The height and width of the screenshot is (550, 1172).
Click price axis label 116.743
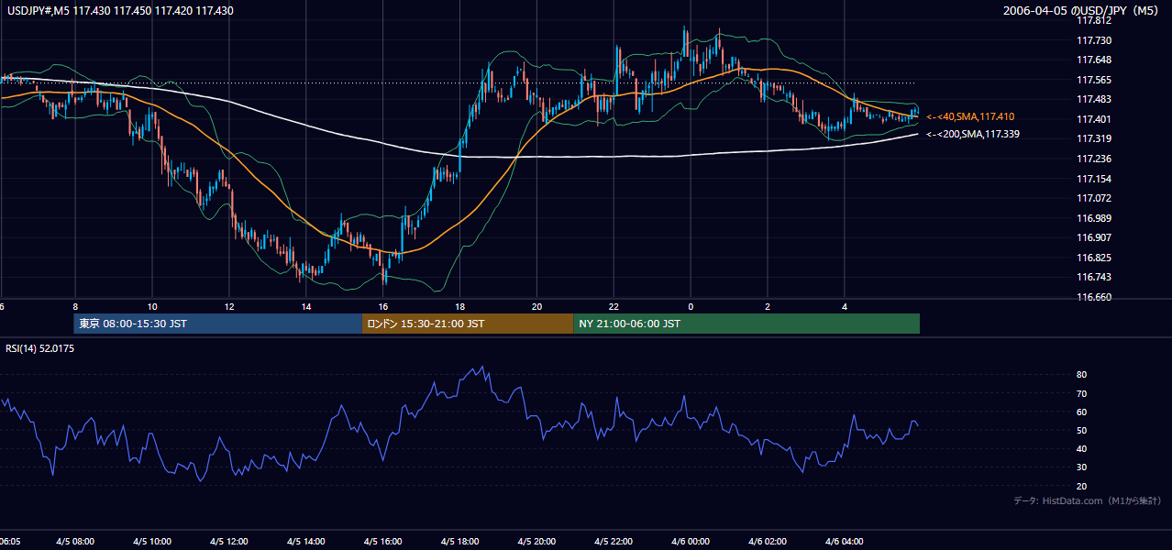click(1093, 277)
